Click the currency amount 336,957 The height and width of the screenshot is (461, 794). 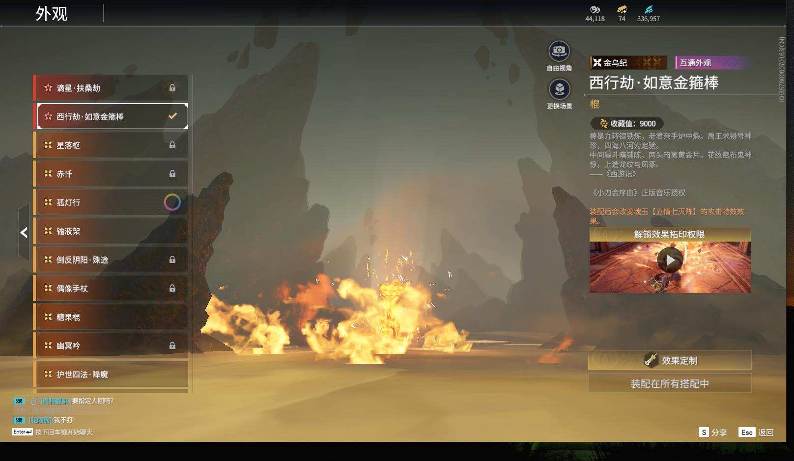point(649,19)
